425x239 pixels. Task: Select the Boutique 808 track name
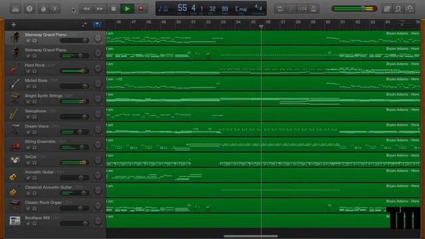point(37,218)
